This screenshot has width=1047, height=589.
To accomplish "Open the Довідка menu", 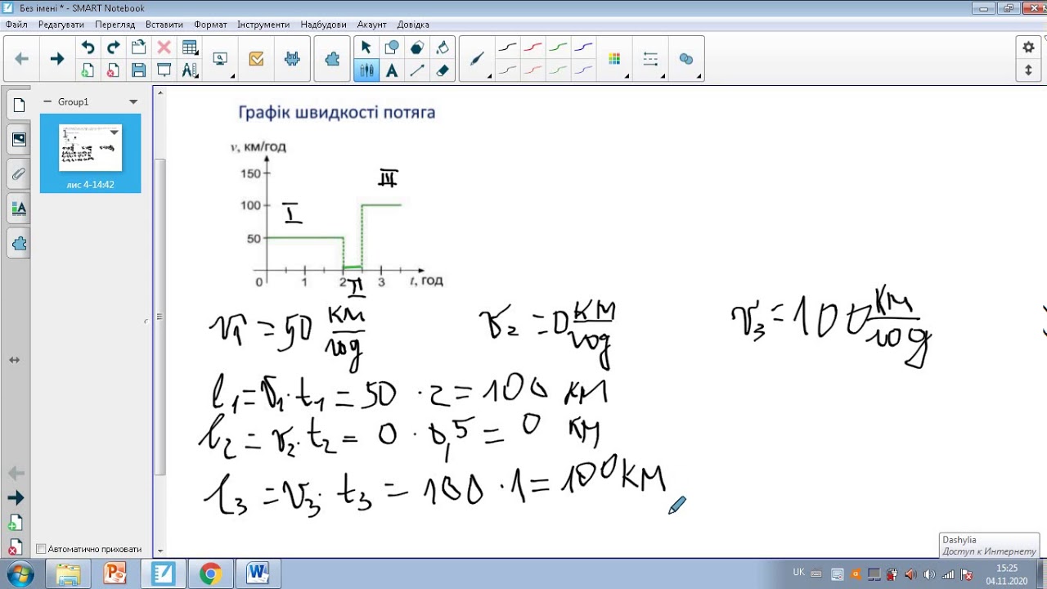I will (x=413, y=25).
